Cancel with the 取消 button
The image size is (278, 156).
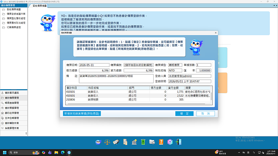click(206, 113)
